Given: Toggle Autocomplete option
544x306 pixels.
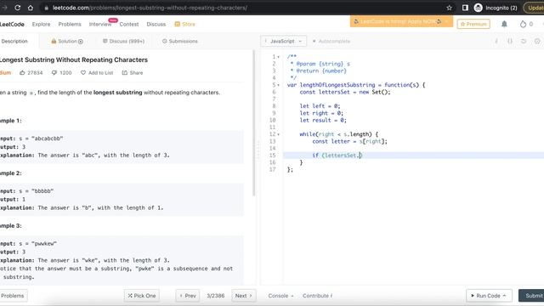Looking at the screenshot, I should coord(331,41).
